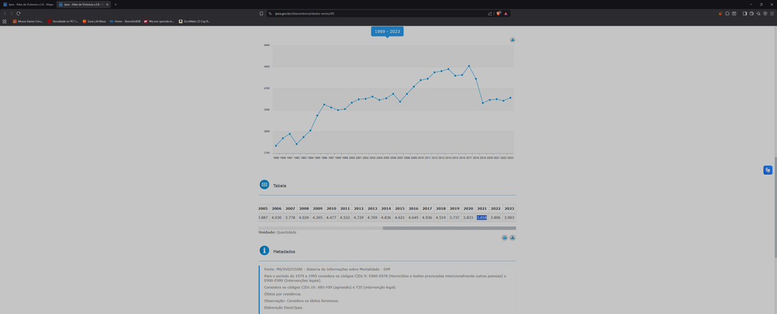Click the 'Unidade: Quantidade' label
The height and width of the screenshot is (314, 777).
coord(277,232)
